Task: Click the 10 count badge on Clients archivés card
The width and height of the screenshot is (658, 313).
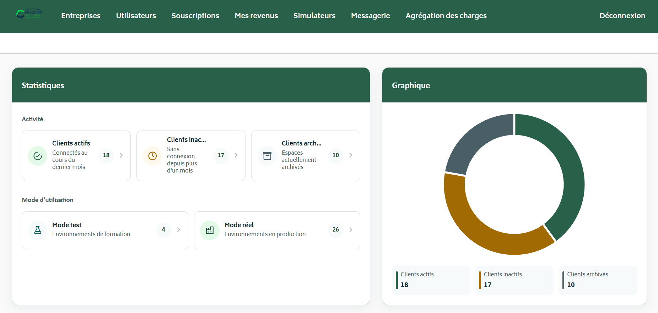Action: click(x=336, y=155)
